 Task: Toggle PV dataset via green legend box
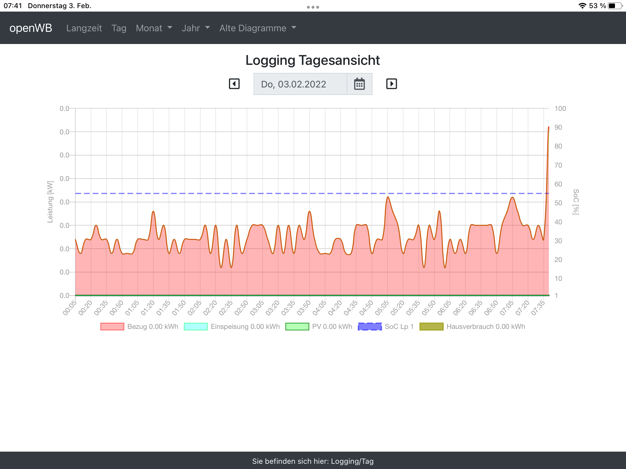297,327
